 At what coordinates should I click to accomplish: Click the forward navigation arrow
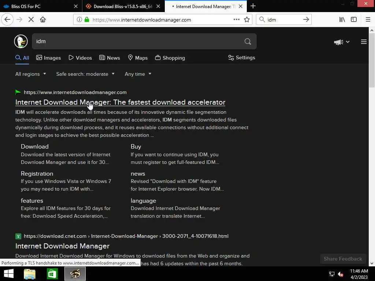(x=19, y=20)
